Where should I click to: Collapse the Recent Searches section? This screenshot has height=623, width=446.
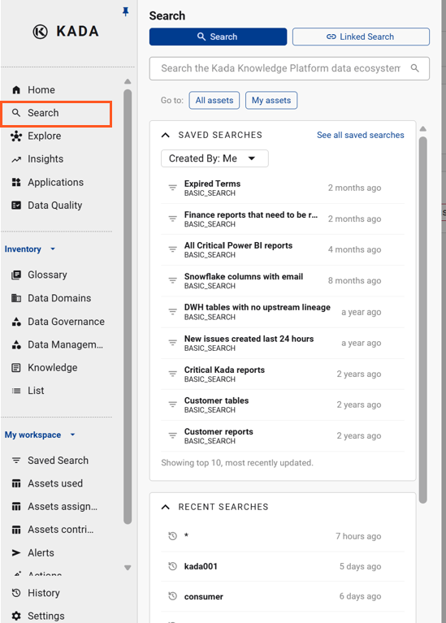[x=166, y=507]
